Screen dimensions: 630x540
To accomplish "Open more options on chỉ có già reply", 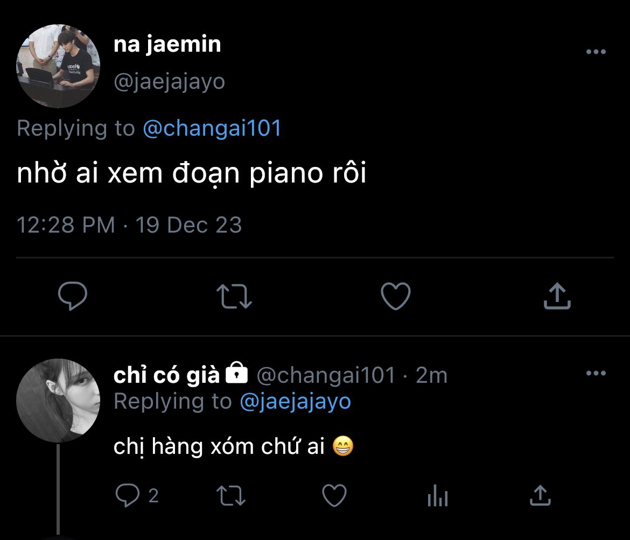I will click(x=596, y=374).
